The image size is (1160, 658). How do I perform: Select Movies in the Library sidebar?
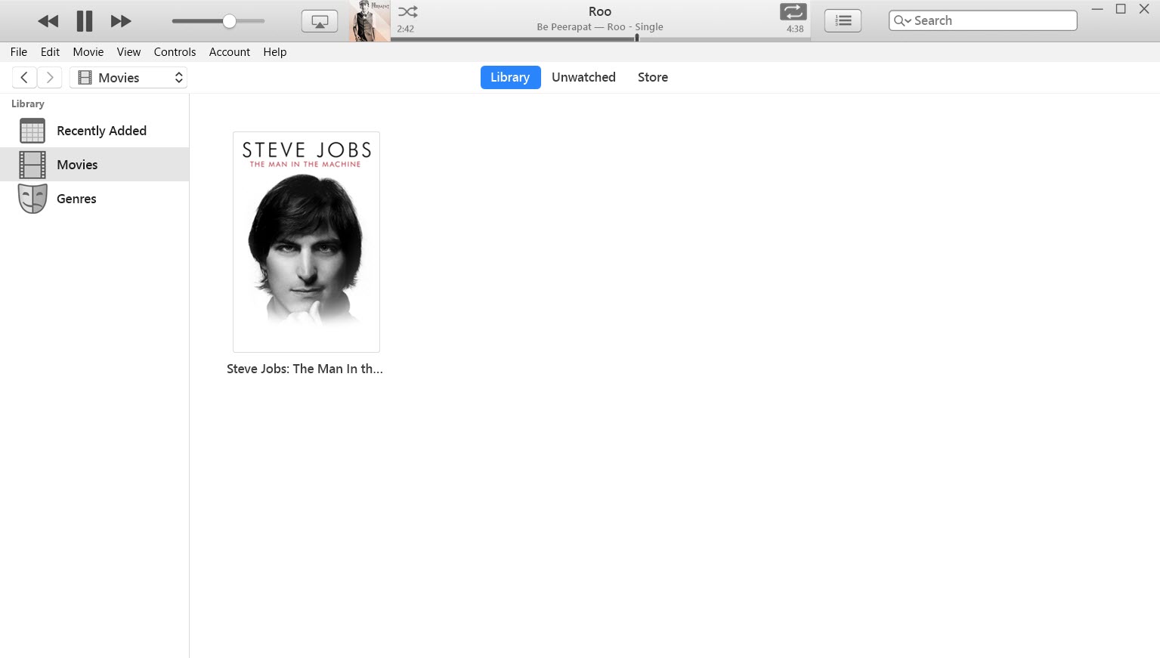point(77,164)
